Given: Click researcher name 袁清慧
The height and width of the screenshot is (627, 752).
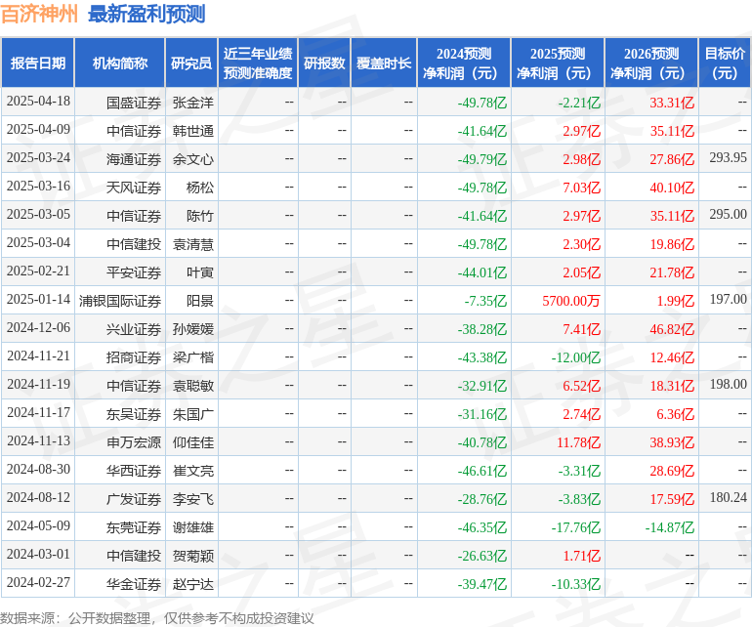Looking at the screenshot, I should coord(192,244).
